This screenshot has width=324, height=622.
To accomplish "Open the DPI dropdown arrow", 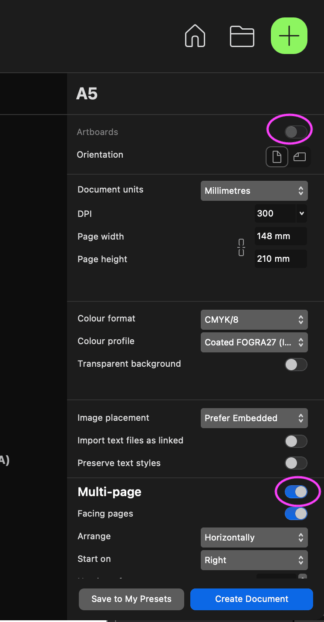I will click(x=301, y=213).
